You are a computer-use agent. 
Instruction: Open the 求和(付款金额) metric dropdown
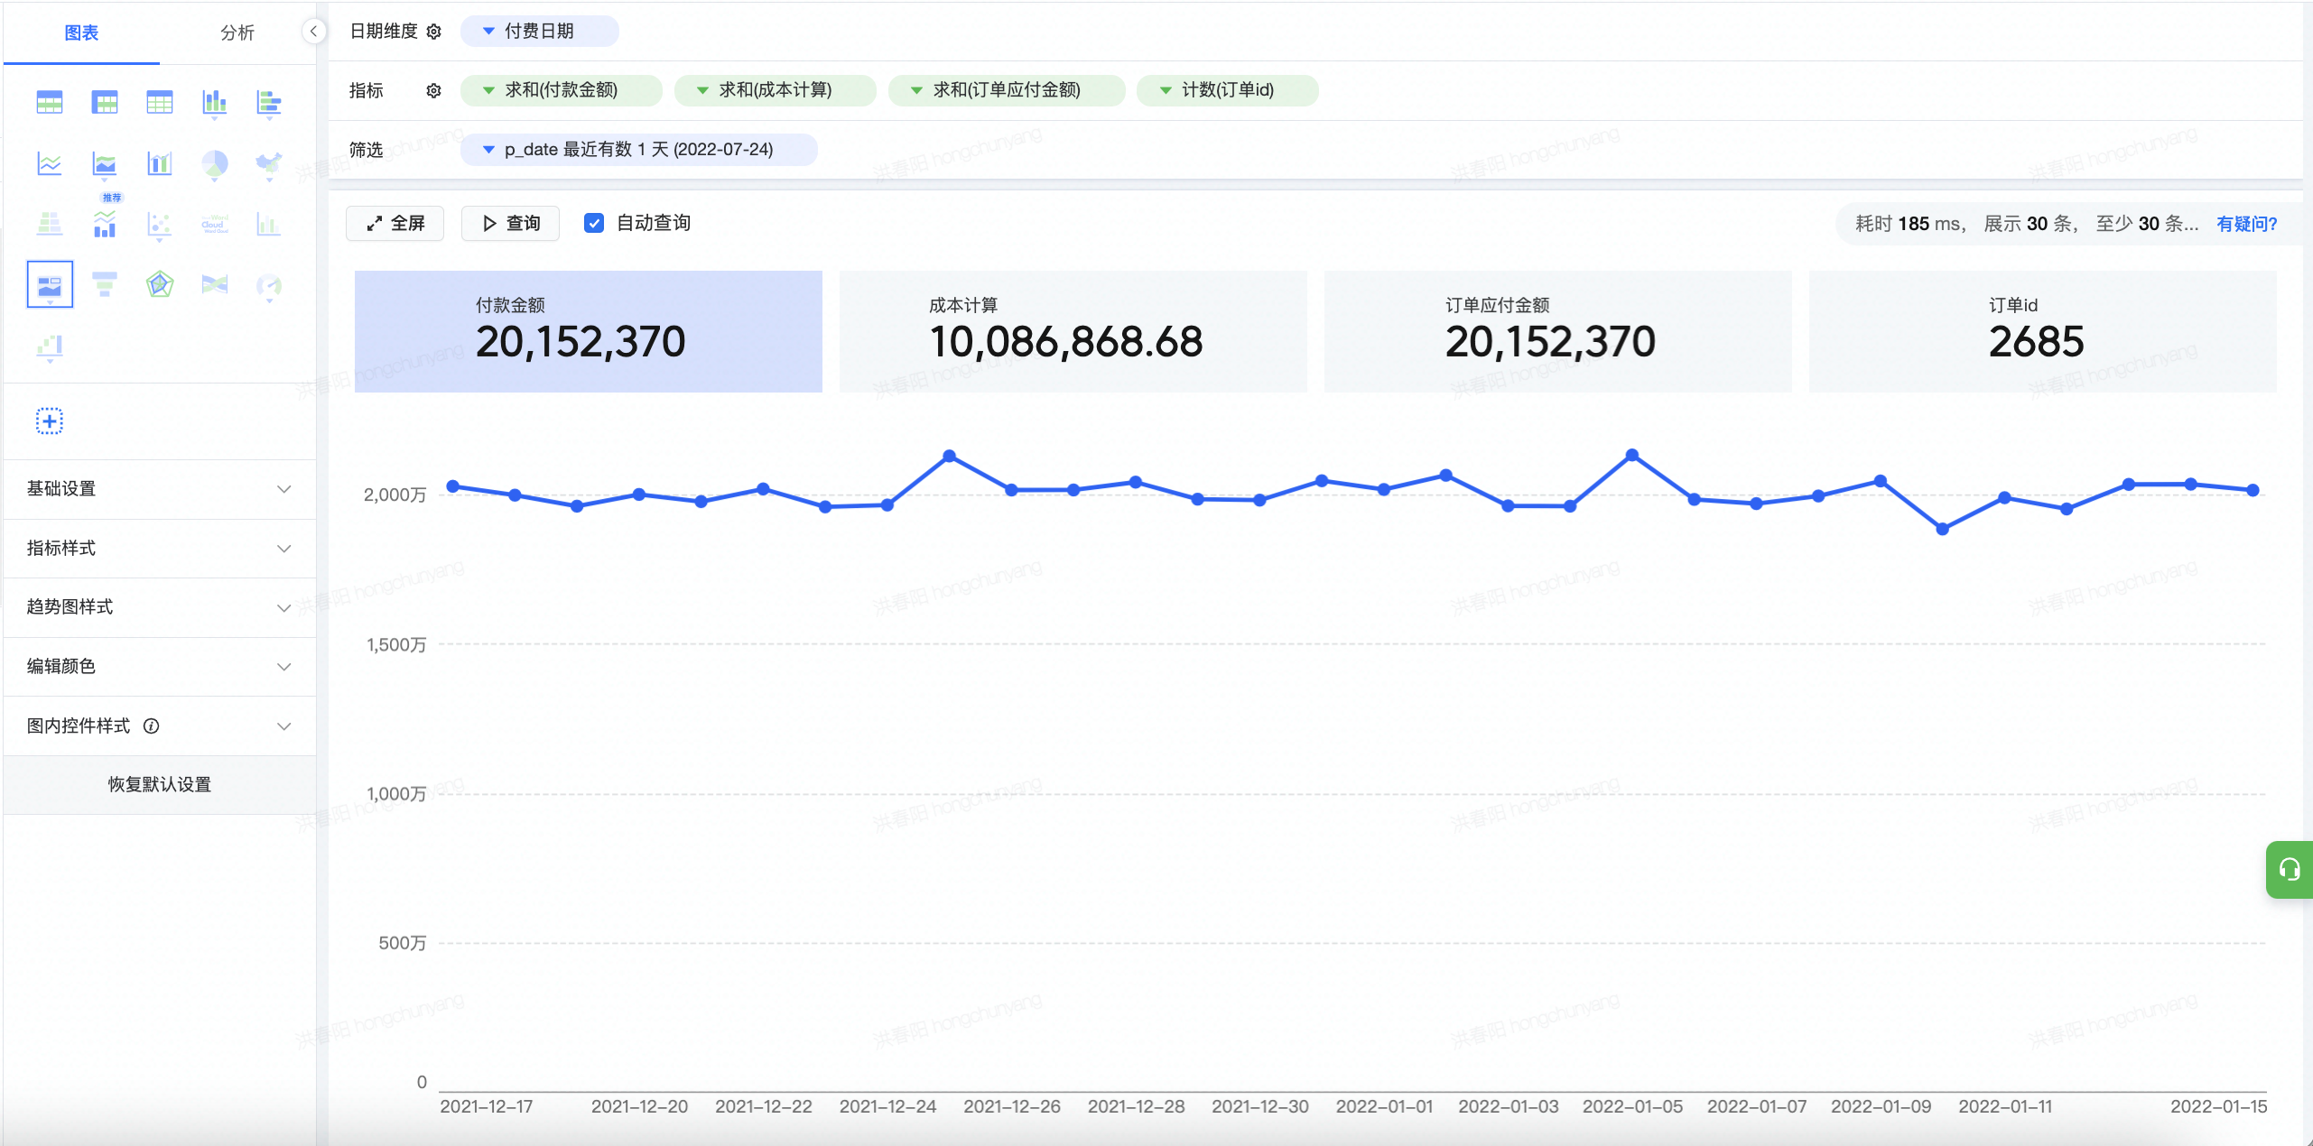point(561,90)
